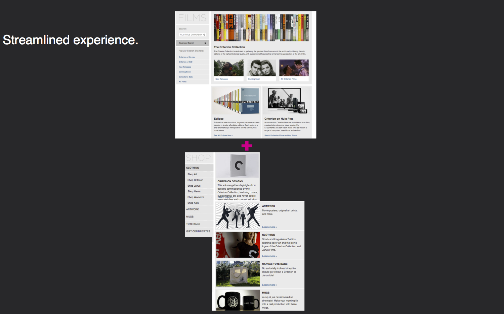This screenshot has width=504, height=314.
Task: Click the Criterion on Hulu Plus image
Action: [x=287, y=101]
